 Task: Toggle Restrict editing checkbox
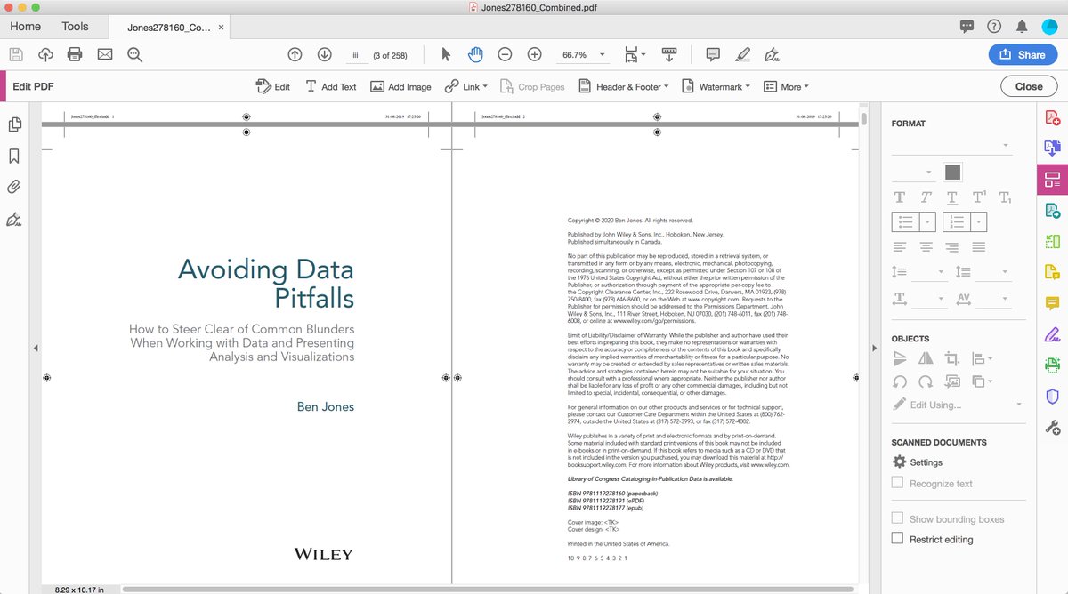tap(897, 539)
